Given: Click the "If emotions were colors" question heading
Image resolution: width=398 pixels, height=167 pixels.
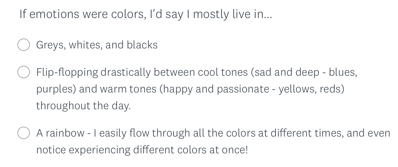Looking at the screenshot, I should pyautogui.click(x=146, y=14).
